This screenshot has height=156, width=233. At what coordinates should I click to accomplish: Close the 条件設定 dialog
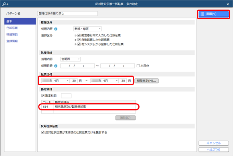(228, 4)
